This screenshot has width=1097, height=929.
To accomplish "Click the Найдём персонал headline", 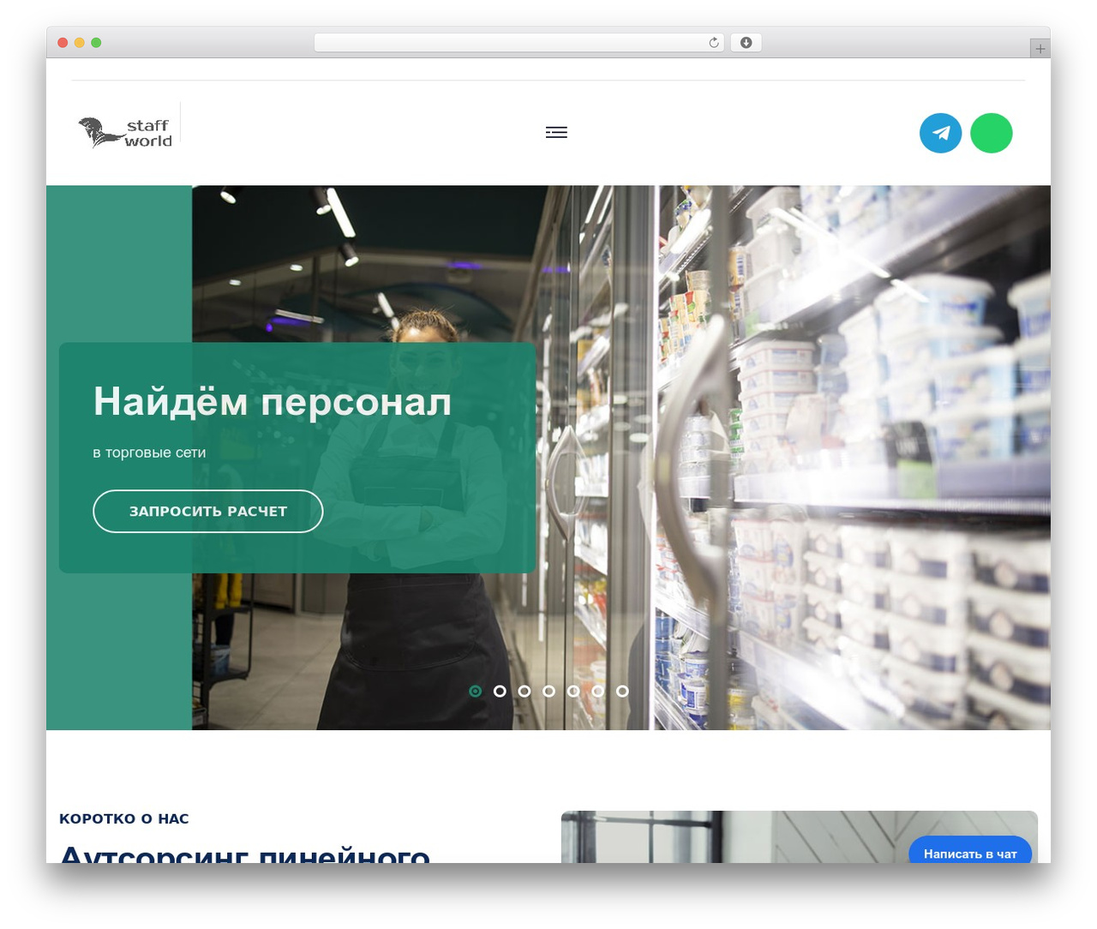I will [273, 401].
